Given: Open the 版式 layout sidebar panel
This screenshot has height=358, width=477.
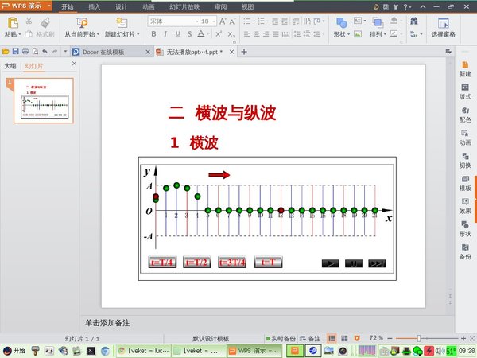Looking at the screenshot, I should pos(465,91).
